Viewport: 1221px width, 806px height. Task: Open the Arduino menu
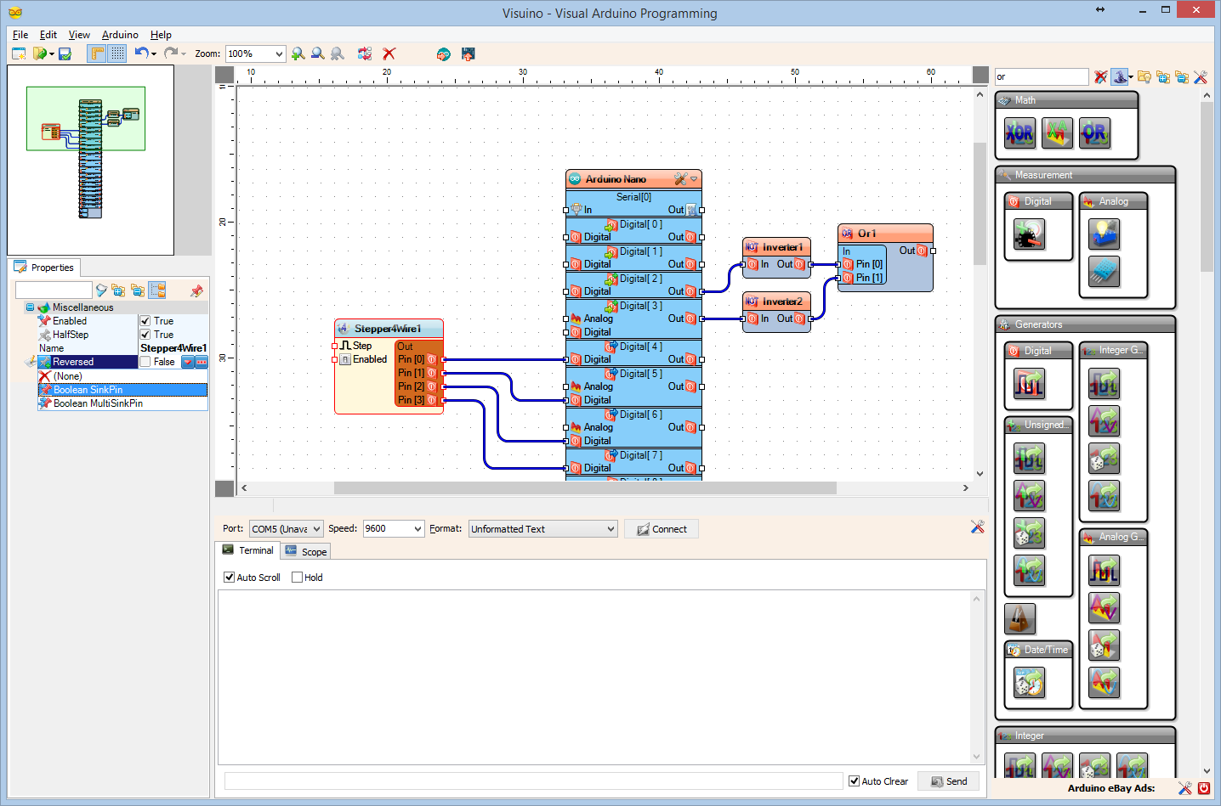point(119,35)
